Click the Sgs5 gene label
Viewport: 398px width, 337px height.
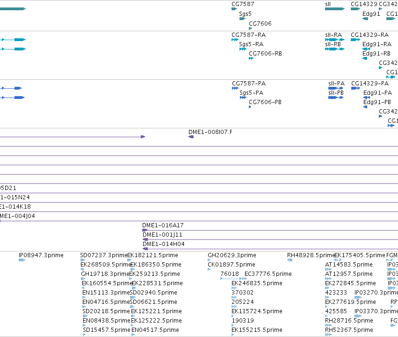(x=245, y=14)
